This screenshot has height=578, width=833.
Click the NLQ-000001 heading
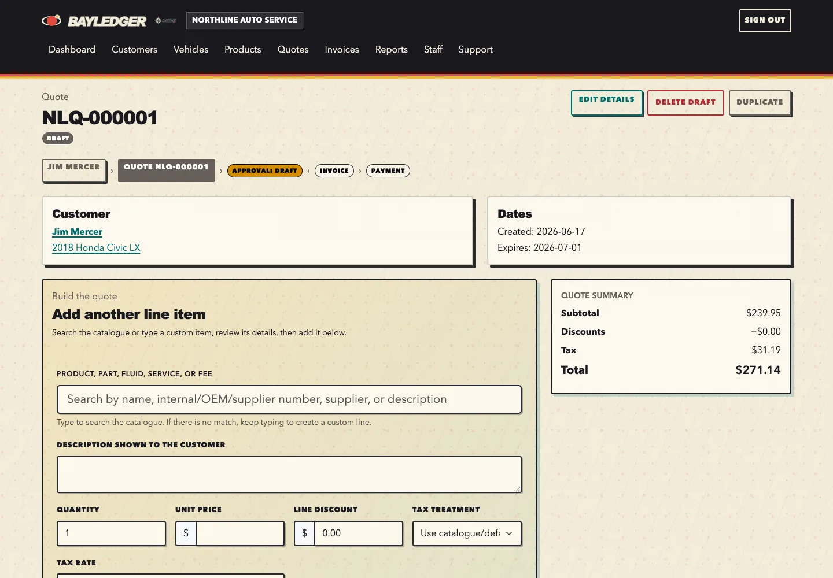pyautogui.click(x=99, y=118)
